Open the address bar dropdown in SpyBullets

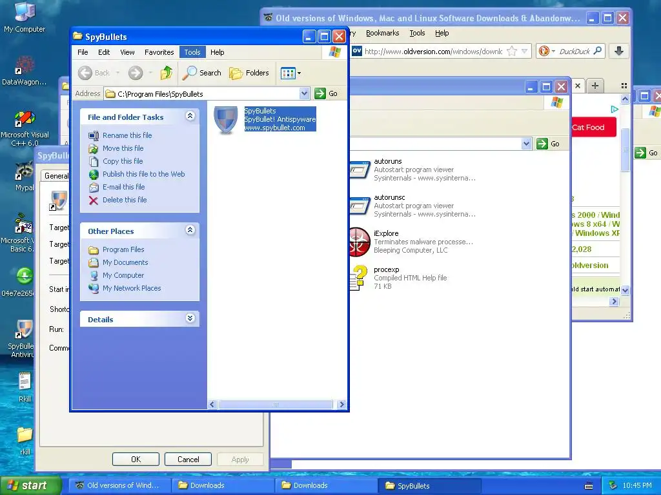coord(305,93)
